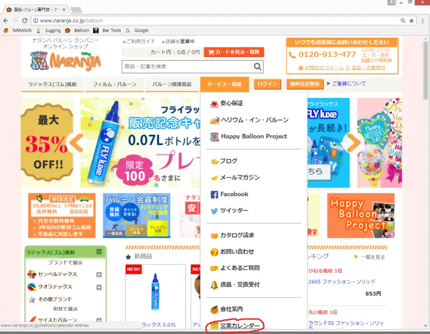Open the Jugging bookmark

[x=49, y=31]
